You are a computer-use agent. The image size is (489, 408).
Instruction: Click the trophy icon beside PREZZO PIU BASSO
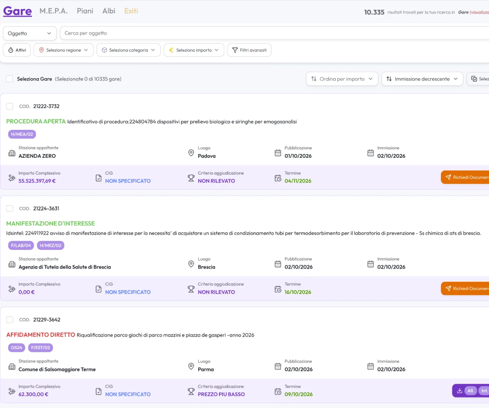191,391
